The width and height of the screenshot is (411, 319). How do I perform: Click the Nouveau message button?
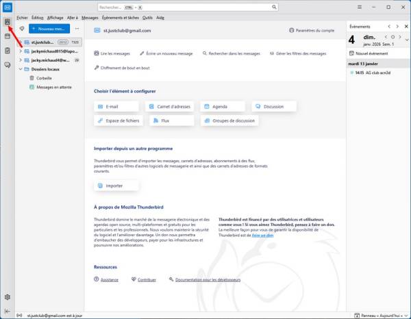click(49, 29)
